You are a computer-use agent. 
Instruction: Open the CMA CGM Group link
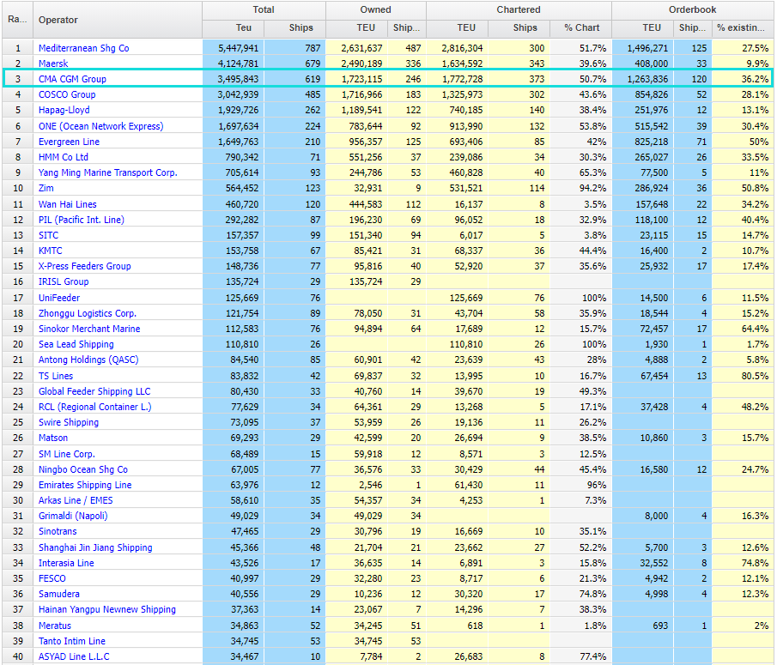[x=72, y=79]
